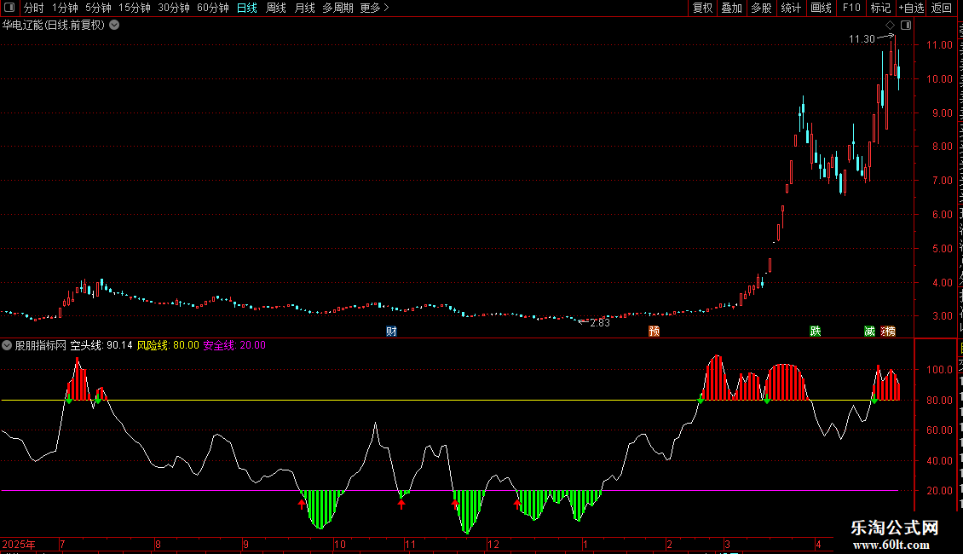Click the 11.00 price axis label
The width and height of the screenshot is (963, 554).
tap(940, 45)
